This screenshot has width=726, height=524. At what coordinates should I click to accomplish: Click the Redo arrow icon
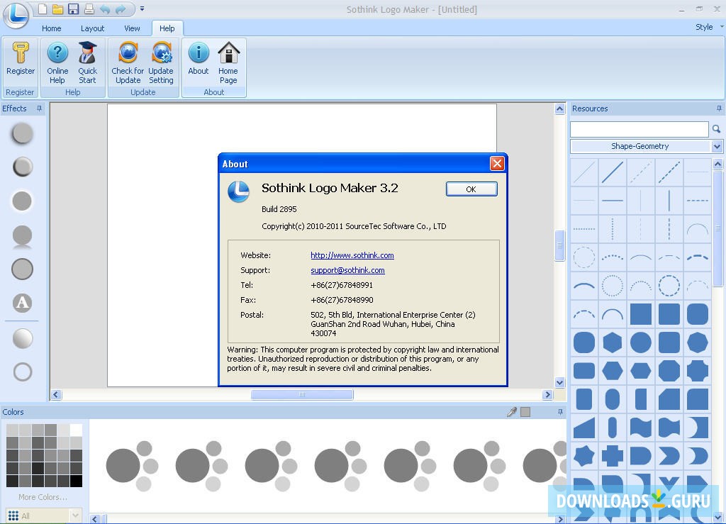(x=121, y=9)
